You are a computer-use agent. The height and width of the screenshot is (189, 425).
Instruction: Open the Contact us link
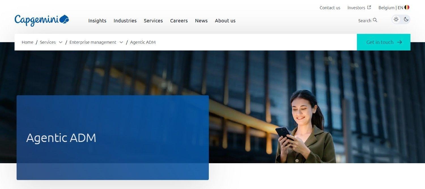(330, 8)
